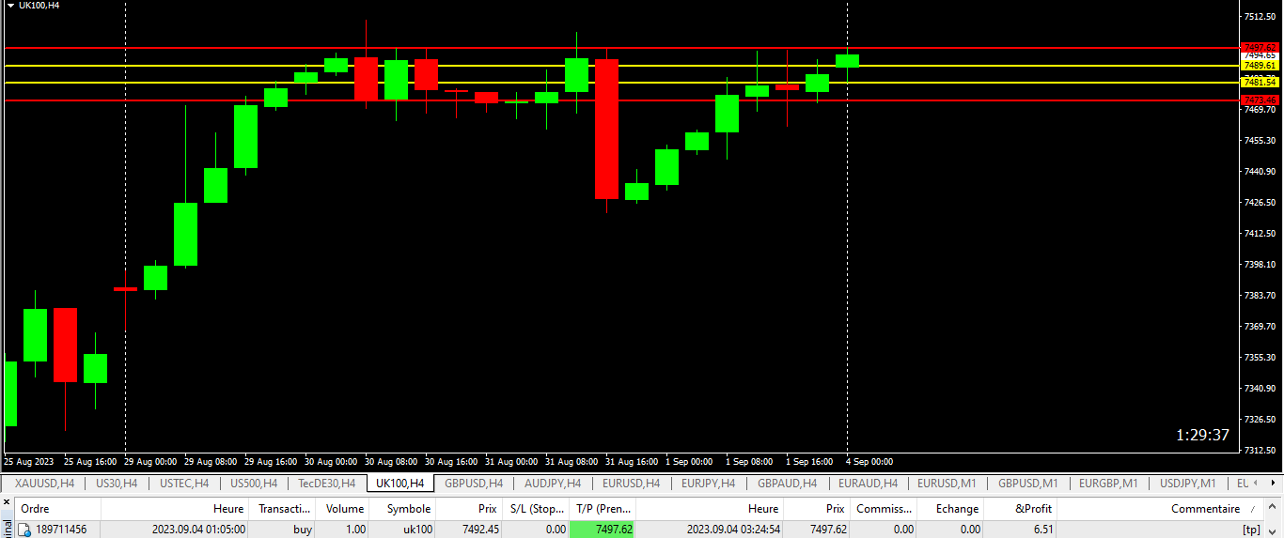Click the open price 7492.45
The image size is (1284, 538).
coord(480,530)
